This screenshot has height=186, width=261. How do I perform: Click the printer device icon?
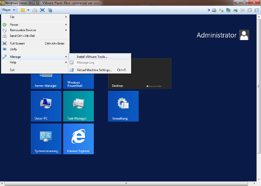(235, 10)
